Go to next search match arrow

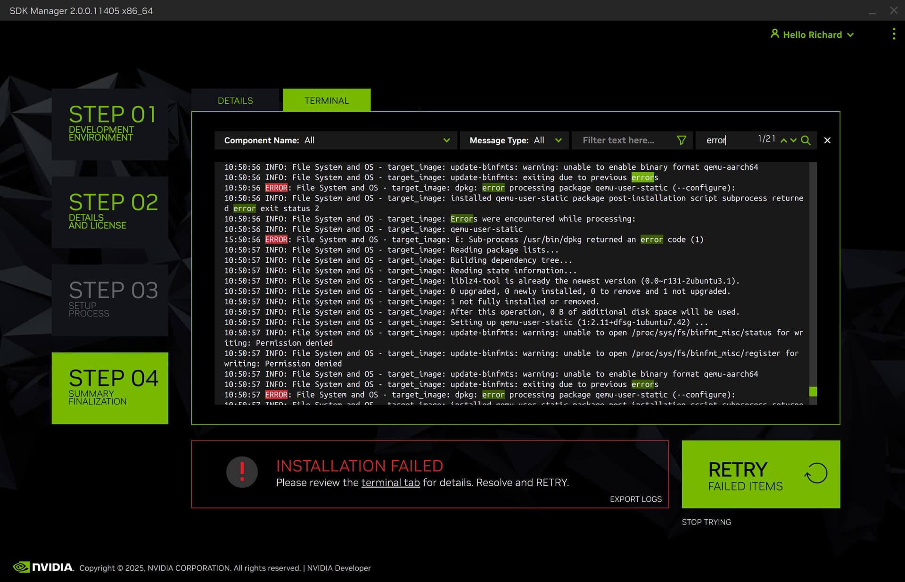coord(793,141)
